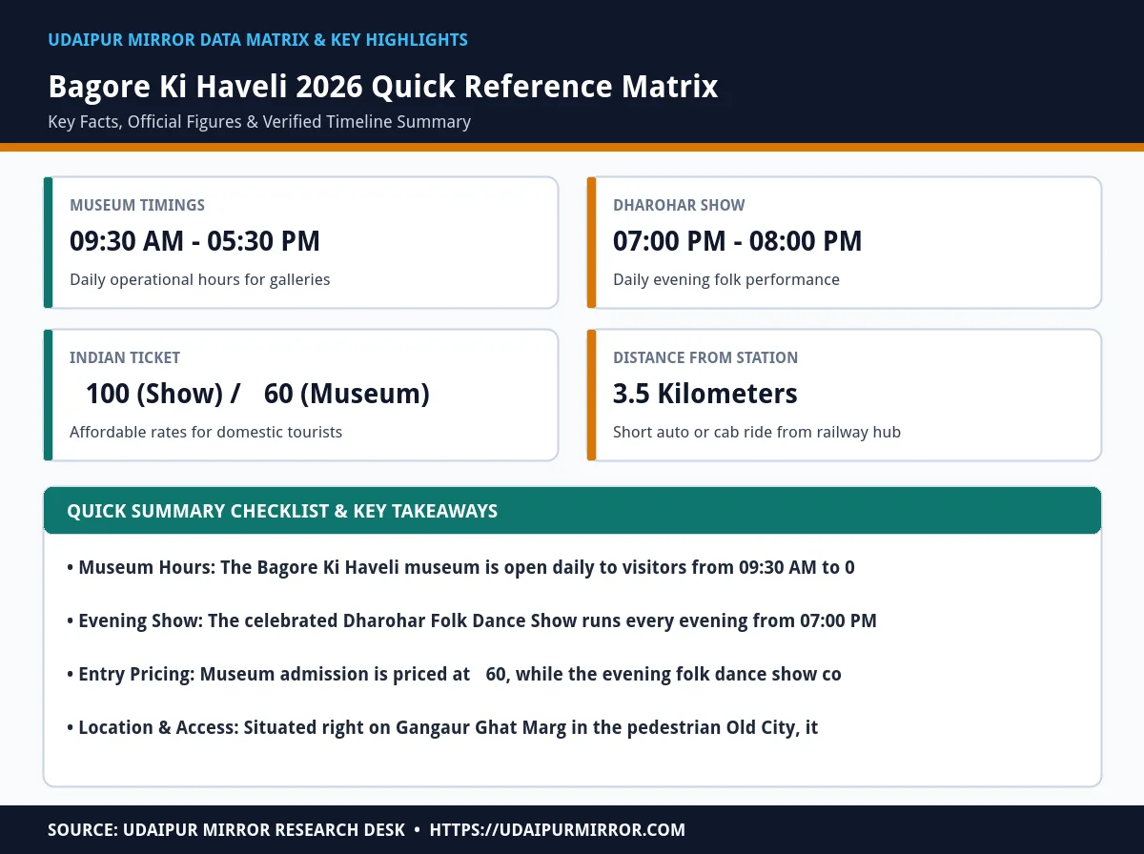The width and height of the screenshot is (1144, 854).
Task: Open the HTTPS://UDAIPURMIRROR.COM source link
Action: pyautogui.click(x=558, y=830)
